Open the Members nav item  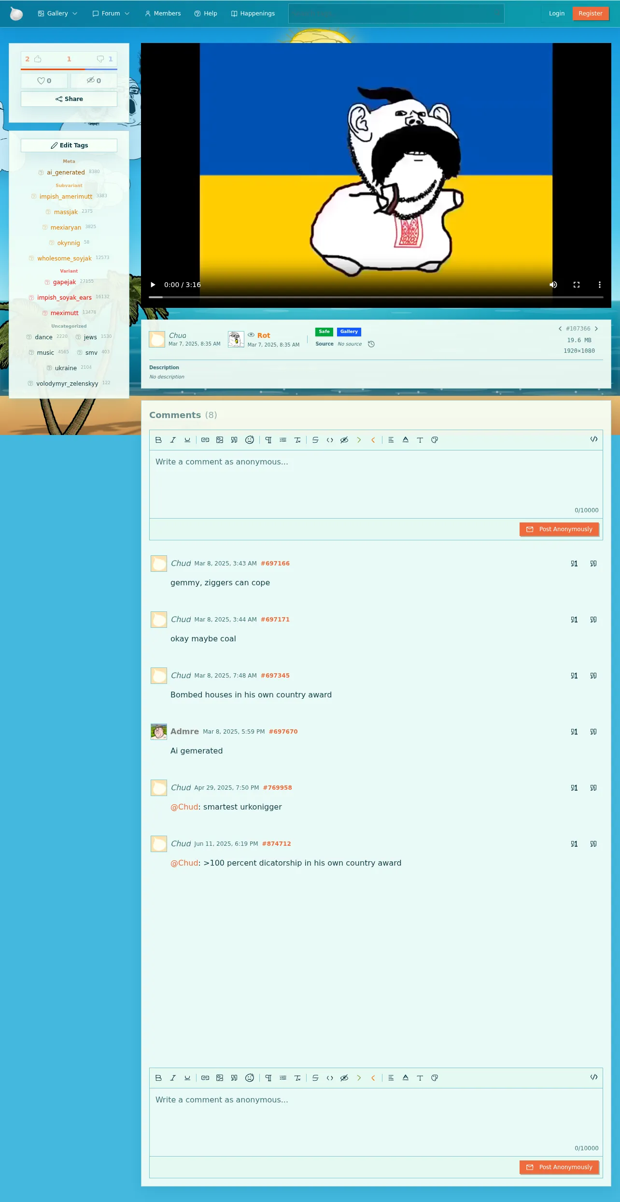tap(163, 14)
